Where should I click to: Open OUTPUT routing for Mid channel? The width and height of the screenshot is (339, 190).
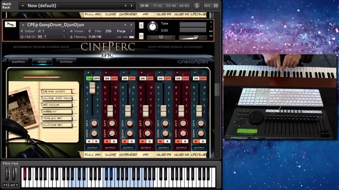click(146, 148)
